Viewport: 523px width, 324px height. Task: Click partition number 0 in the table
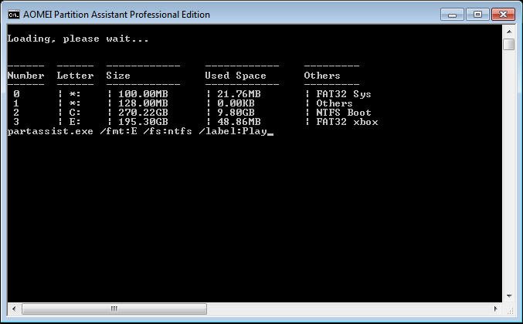tap(16, 94)
